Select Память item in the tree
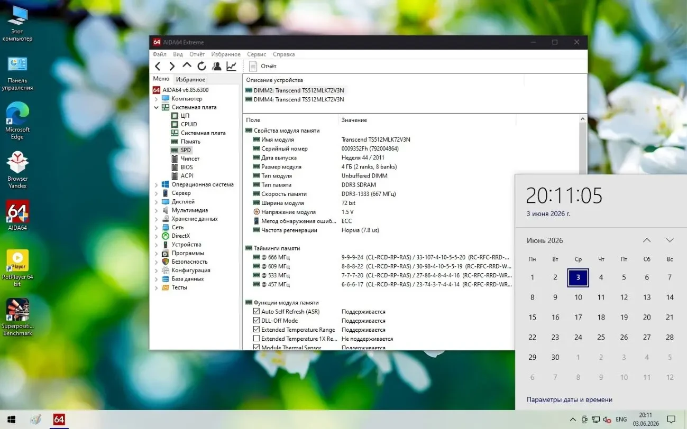 pyautogui.click(x=190, y=142)
